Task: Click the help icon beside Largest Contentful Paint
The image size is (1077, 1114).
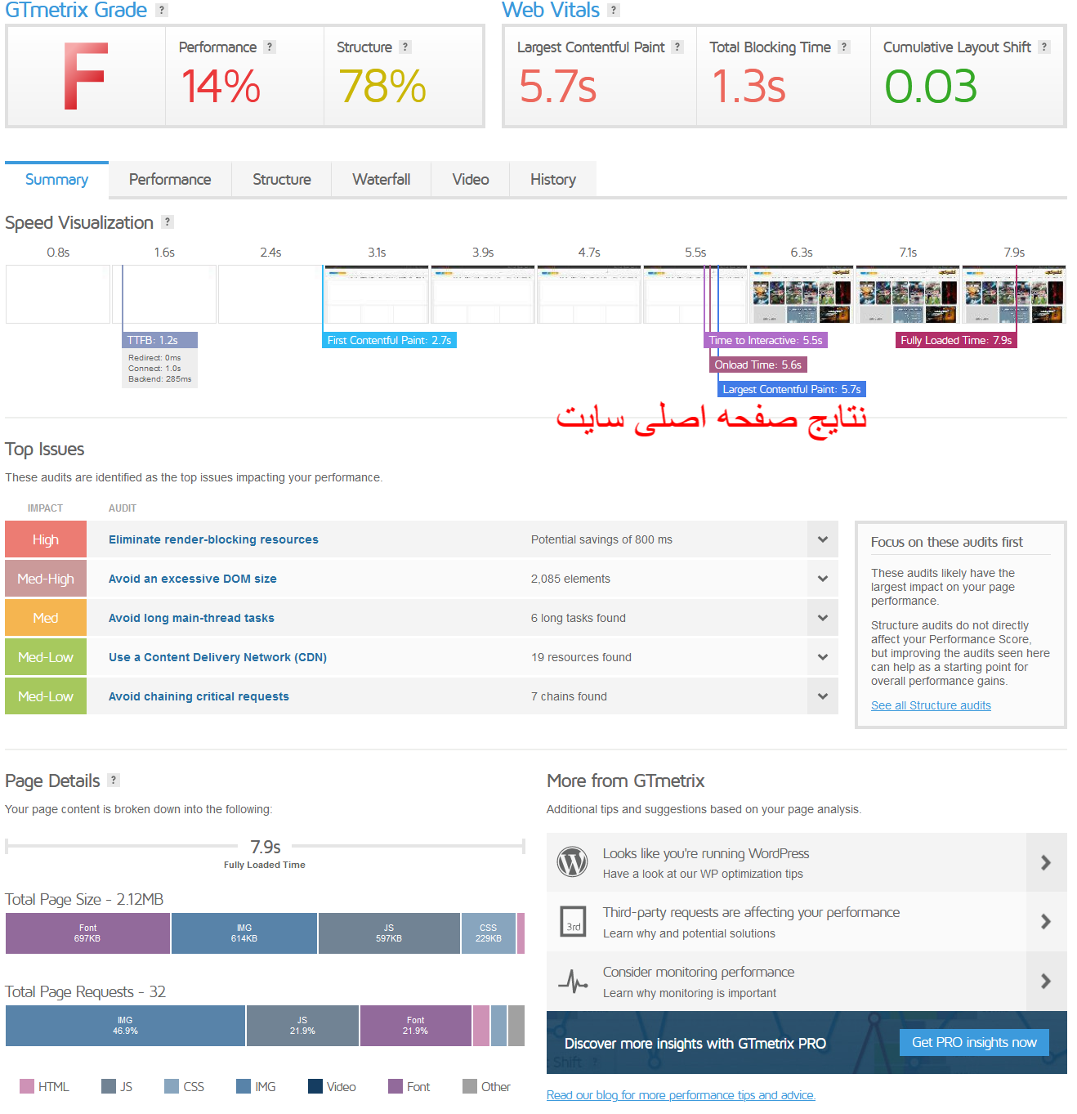Action: point(677,47)
